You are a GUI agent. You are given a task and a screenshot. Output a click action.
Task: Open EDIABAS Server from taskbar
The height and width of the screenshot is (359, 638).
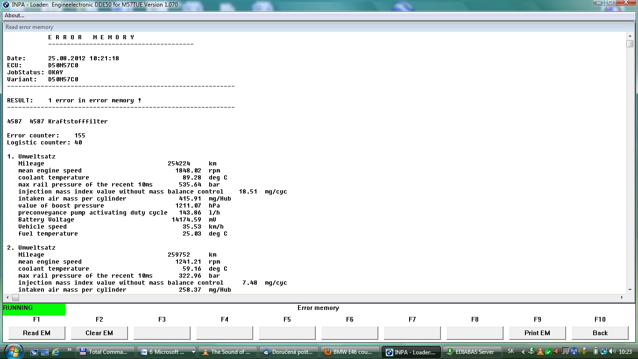coord(472,352)
